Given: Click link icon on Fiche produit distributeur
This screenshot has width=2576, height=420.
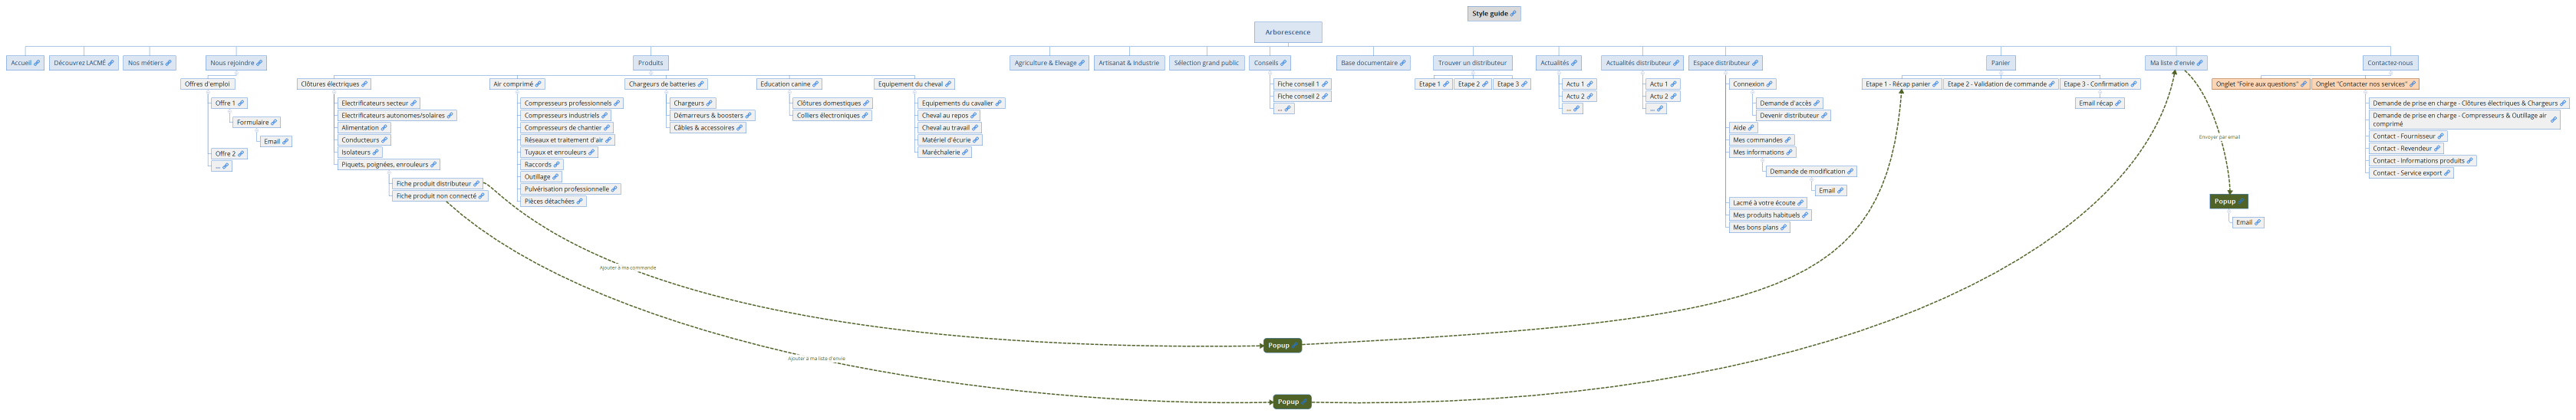Looking at the screenshot, I should pyautogui.click(x=476, y=184).
